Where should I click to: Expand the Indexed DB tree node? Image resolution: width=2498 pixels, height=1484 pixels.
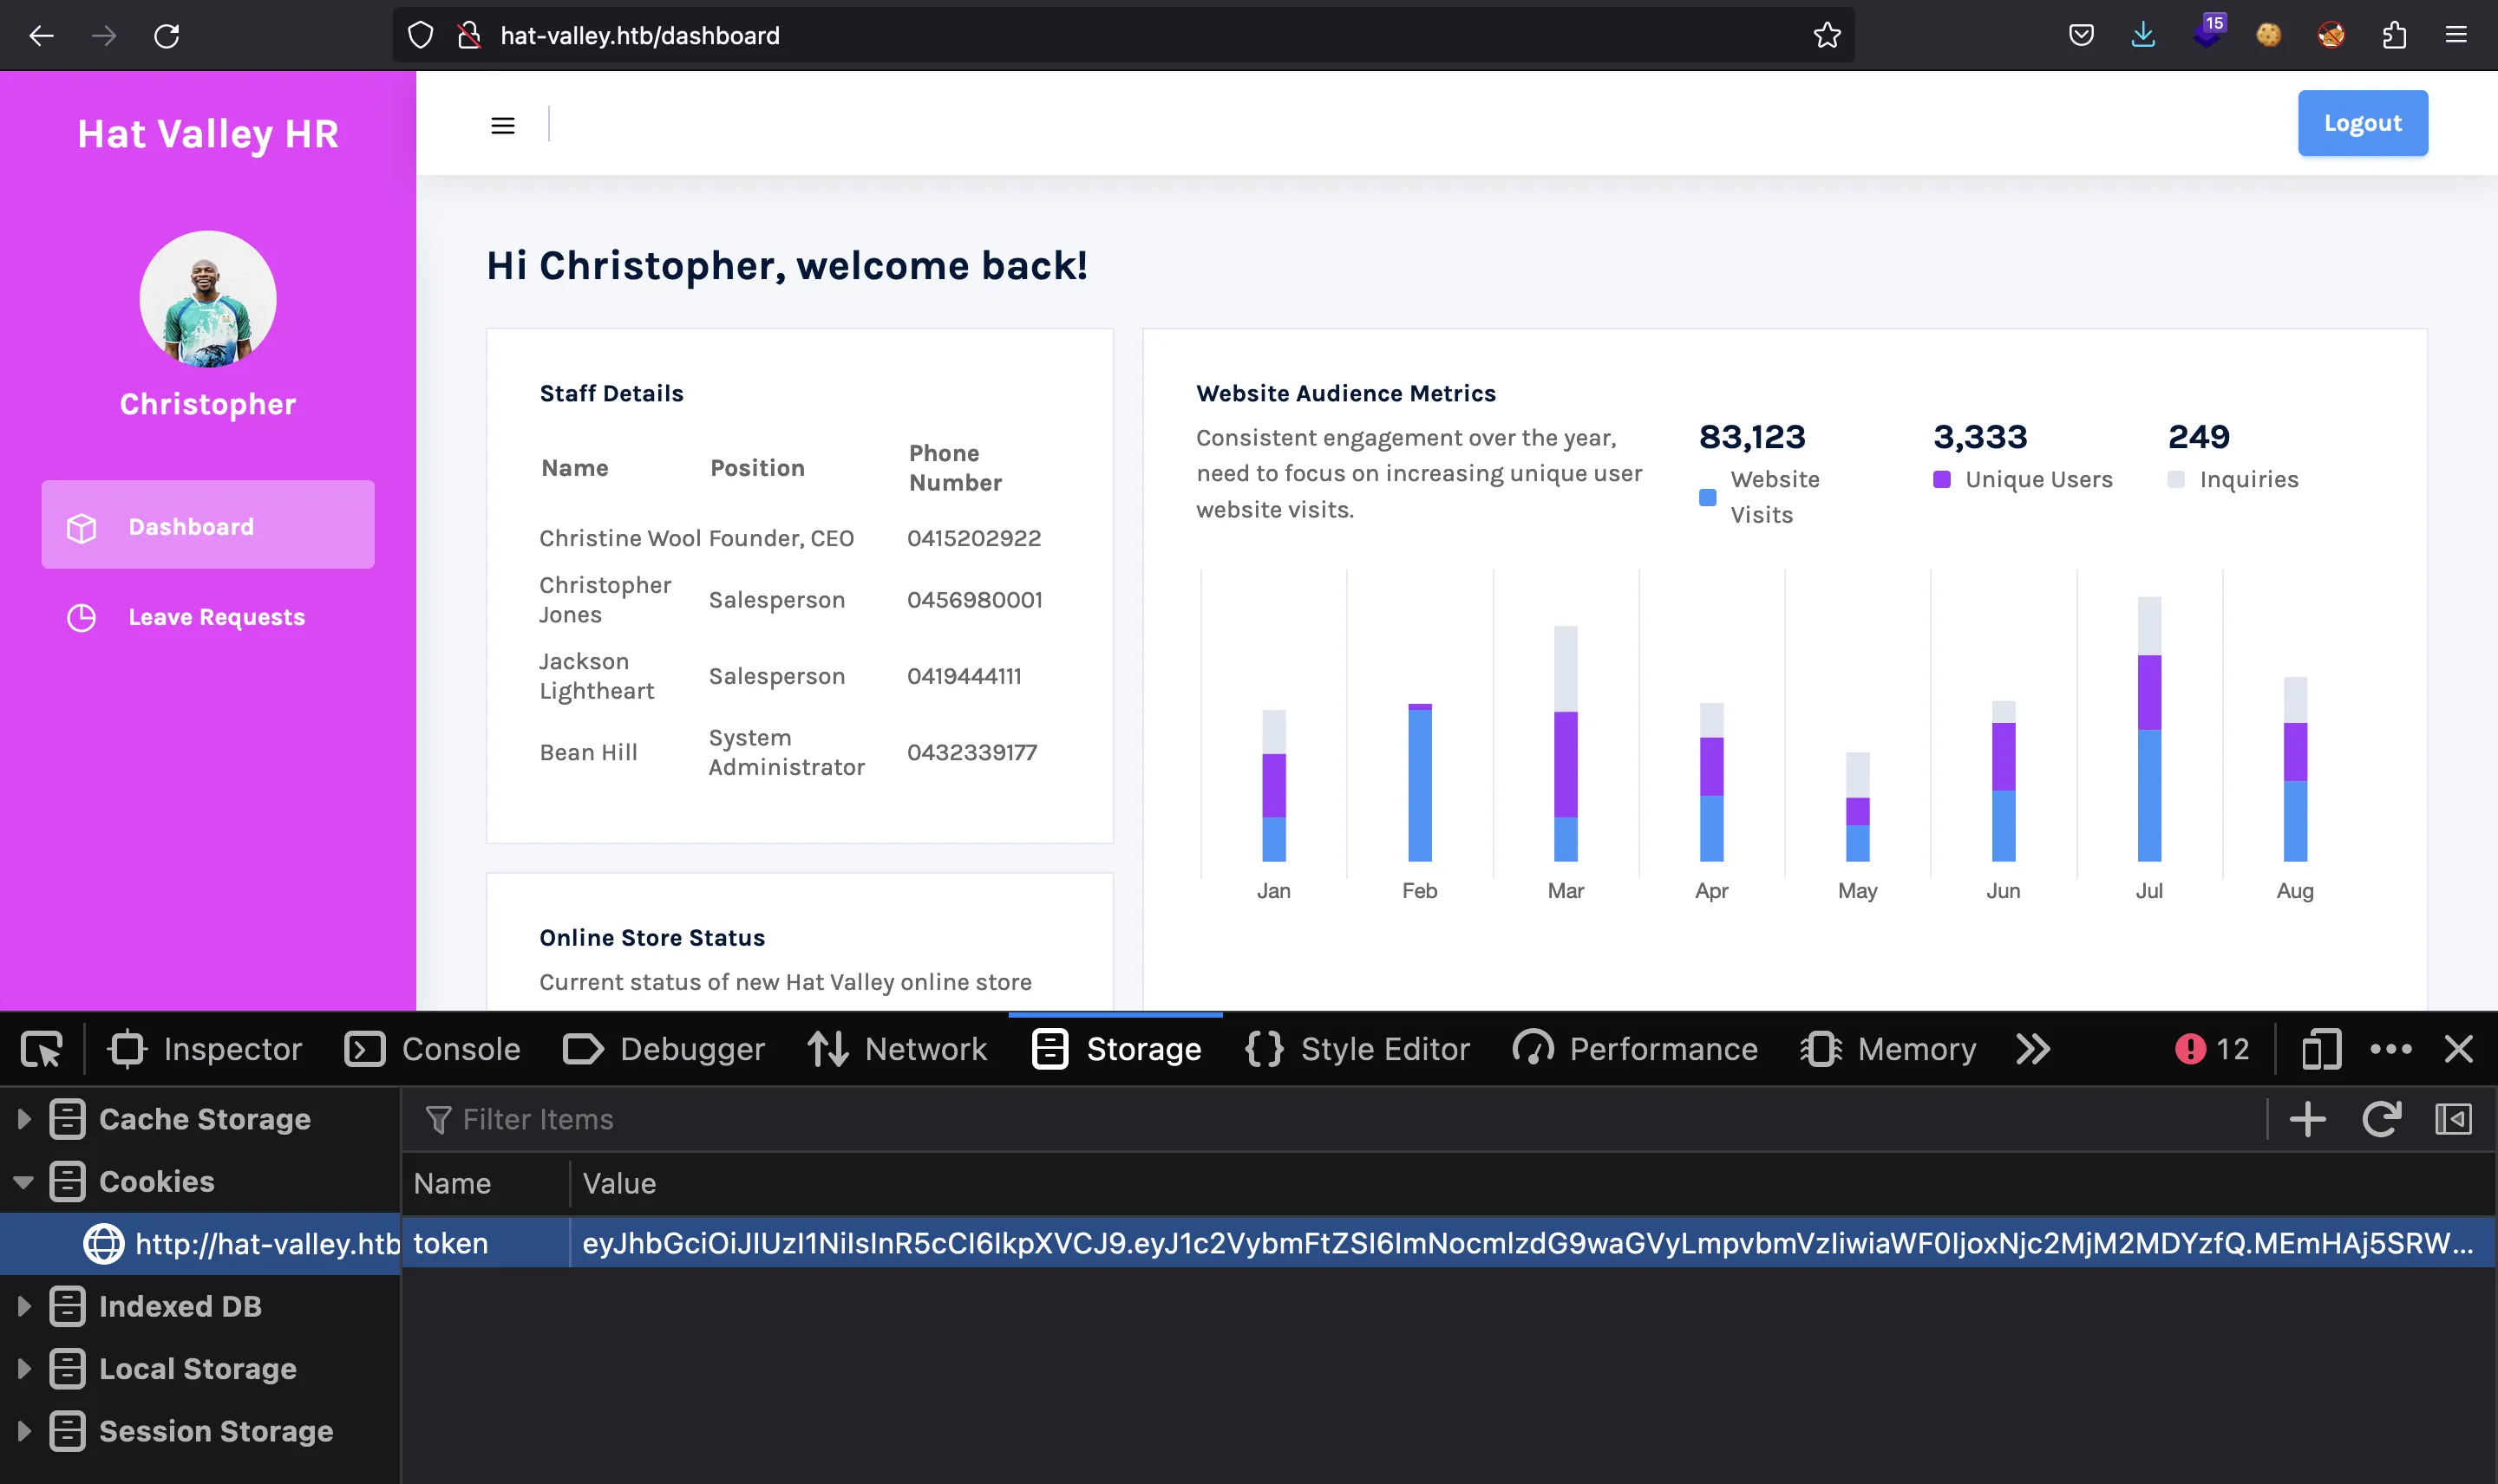(x=24, y=1306)
